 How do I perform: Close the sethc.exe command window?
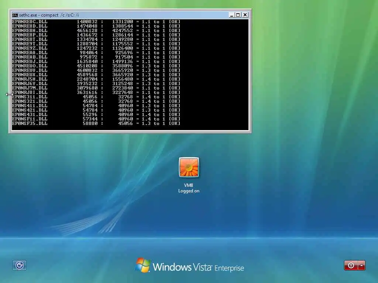click(x=245, y=15)
